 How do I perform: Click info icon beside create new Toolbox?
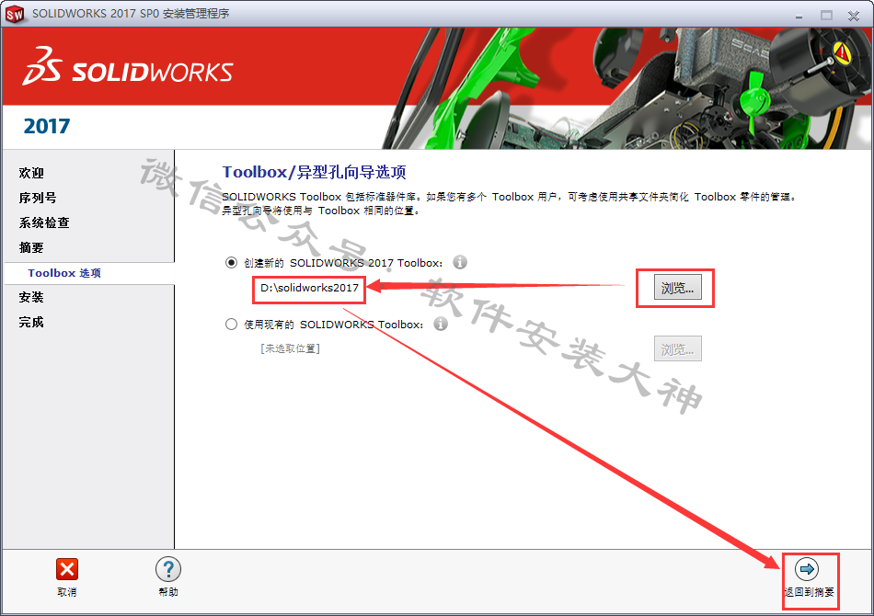[460, 262]
